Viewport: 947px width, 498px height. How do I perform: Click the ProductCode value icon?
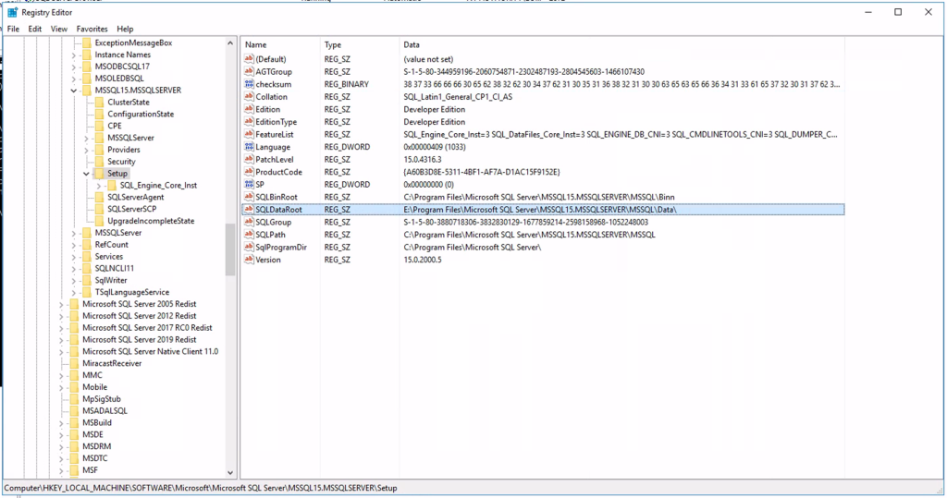[249, 172]
